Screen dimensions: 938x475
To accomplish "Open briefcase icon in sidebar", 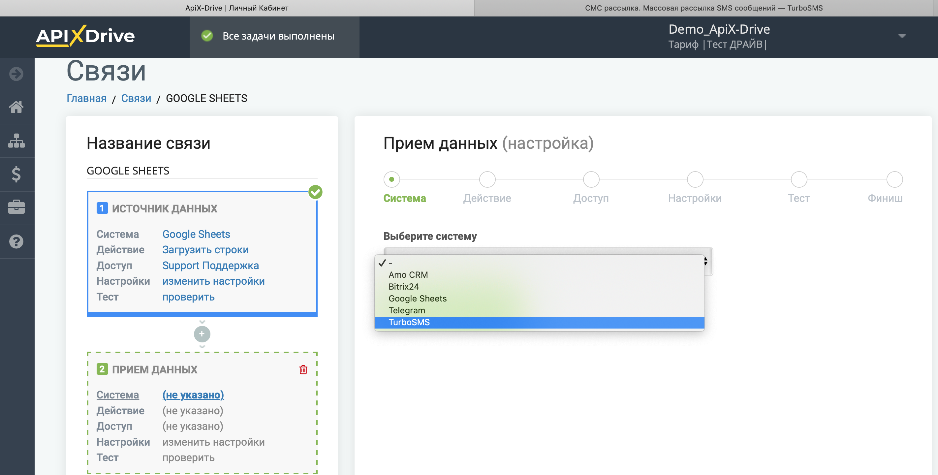I will click(x=16, y=207).
